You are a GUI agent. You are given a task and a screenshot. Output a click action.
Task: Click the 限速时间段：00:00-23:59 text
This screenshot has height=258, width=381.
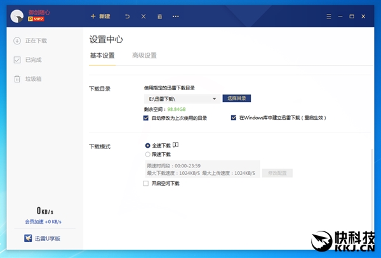[174, 166]
